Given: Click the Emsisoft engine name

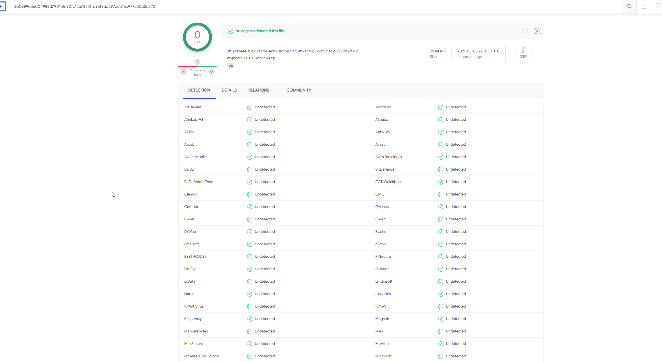Looking at the screenshot, I should (191, 244).
